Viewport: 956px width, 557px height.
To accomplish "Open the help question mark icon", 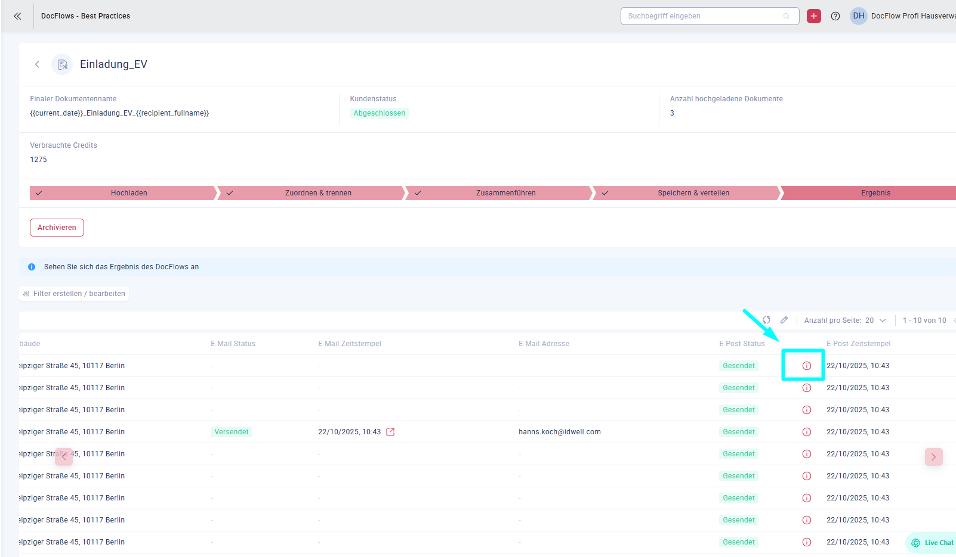I will click(x=835, y=16).
